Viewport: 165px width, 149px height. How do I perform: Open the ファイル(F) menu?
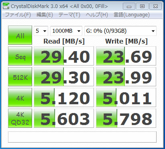18,15
